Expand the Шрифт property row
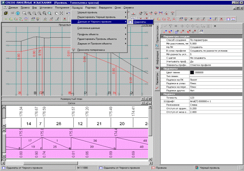 click(x=165, y=101)
